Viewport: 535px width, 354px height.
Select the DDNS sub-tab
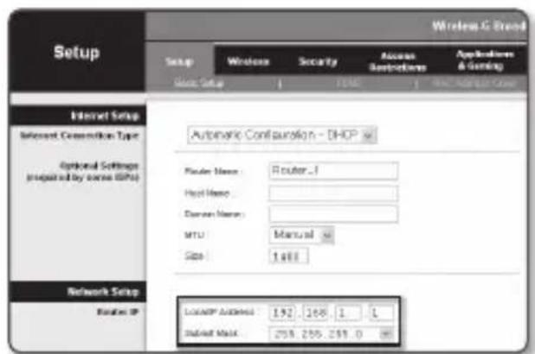348,83
